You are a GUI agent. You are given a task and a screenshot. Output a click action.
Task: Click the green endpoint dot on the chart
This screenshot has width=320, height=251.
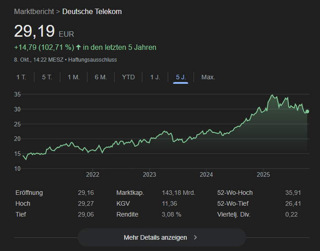(307, 111)
